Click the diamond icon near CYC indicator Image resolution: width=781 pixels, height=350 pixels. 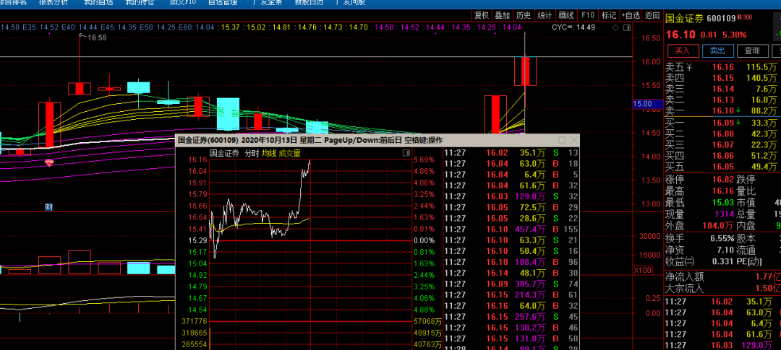point(615,27)
